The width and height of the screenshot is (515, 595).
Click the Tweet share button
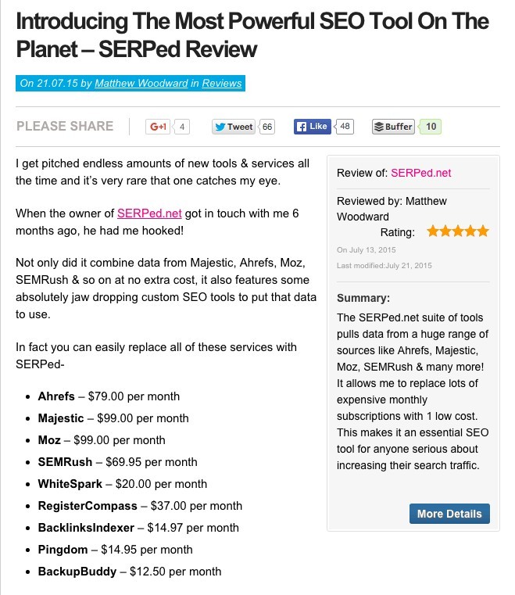pyautogui.click(x=234, y=127)
